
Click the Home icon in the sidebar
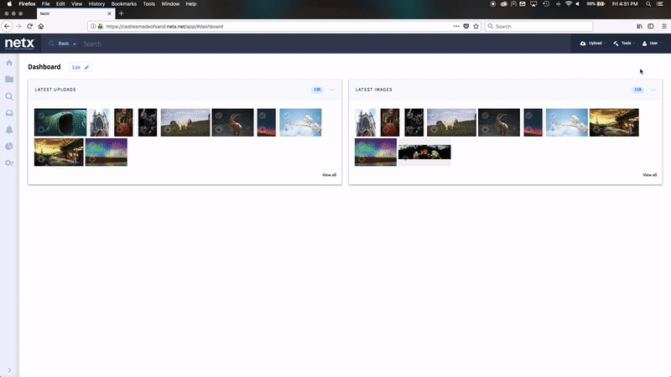tap(9, 63)
